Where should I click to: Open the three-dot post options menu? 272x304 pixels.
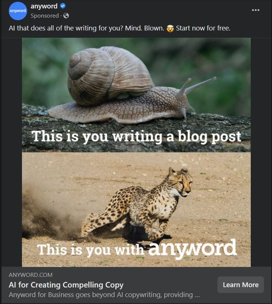tap(256, 10)
